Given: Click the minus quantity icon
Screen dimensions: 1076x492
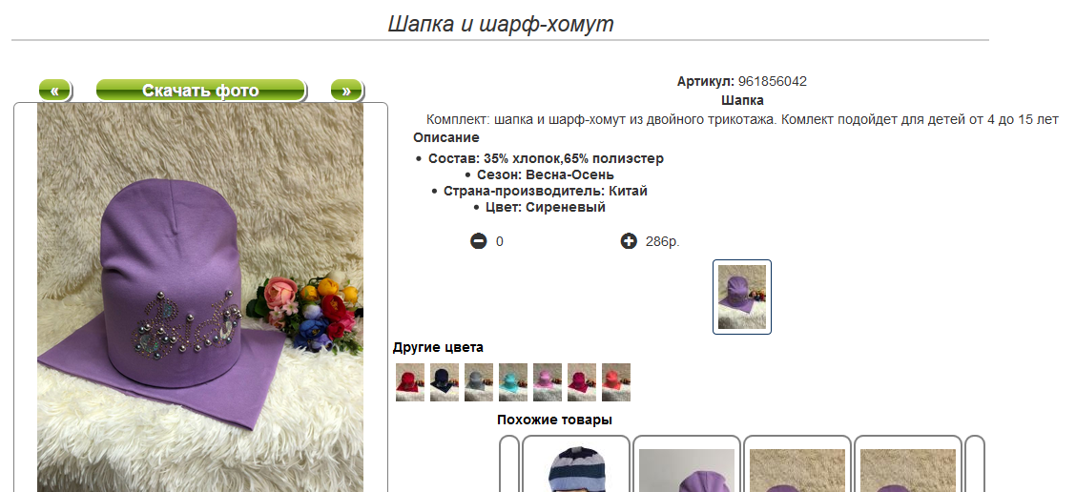Looking at the screenshot, I should pyautogui.click(x=478, y=241).
